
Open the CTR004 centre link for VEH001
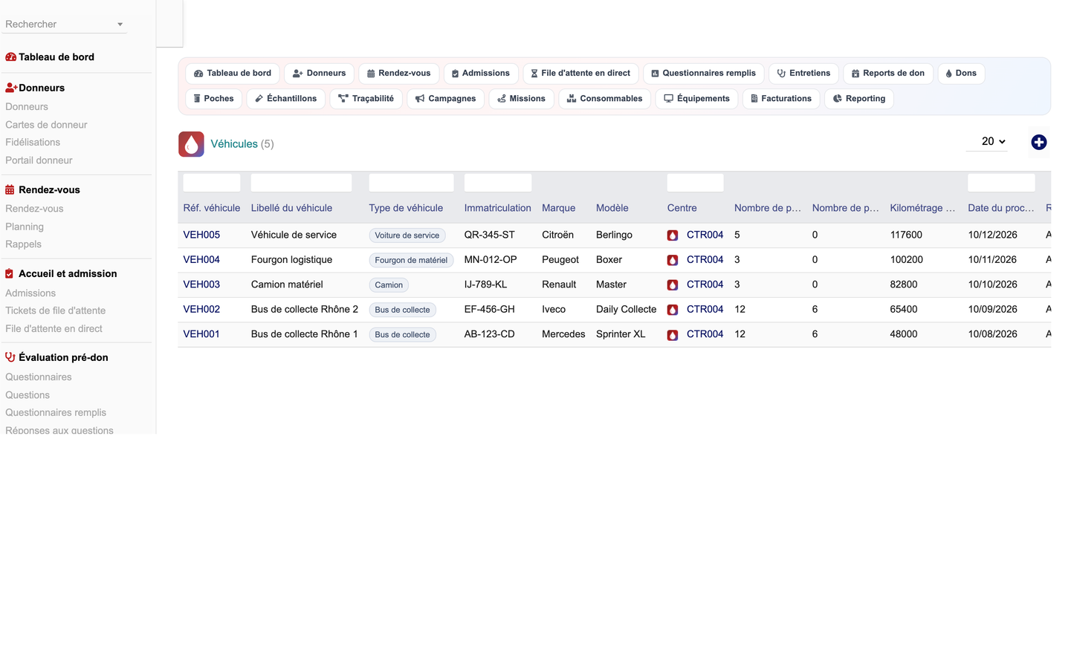705,334
